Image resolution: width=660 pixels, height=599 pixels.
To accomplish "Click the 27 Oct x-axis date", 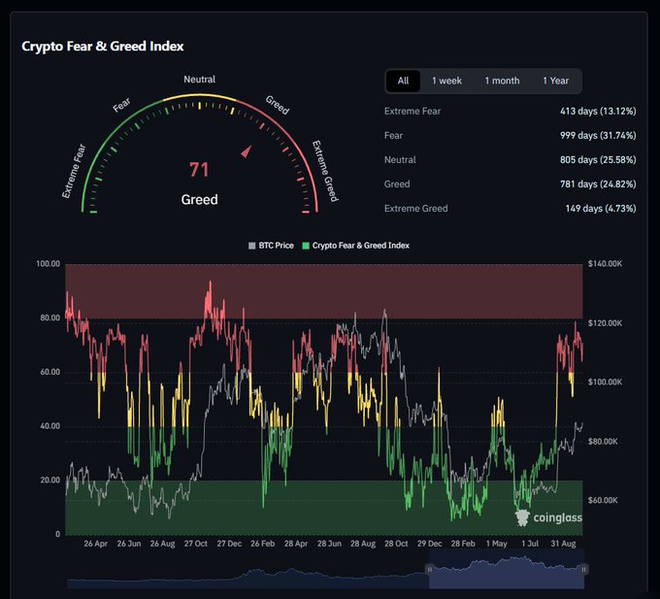I will click(x=196, y=544).
